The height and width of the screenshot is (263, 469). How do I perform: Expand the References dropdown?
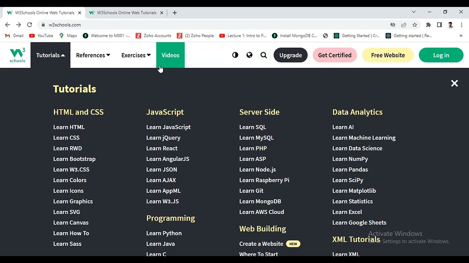[93, 55]
